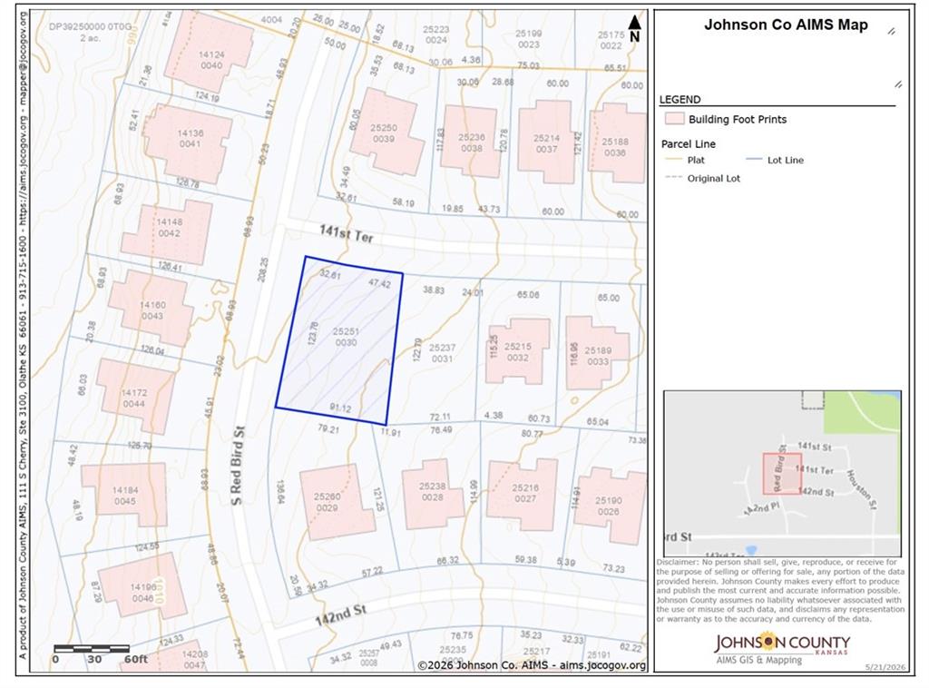Click building footprint 14124 0040

click(208, 51)
